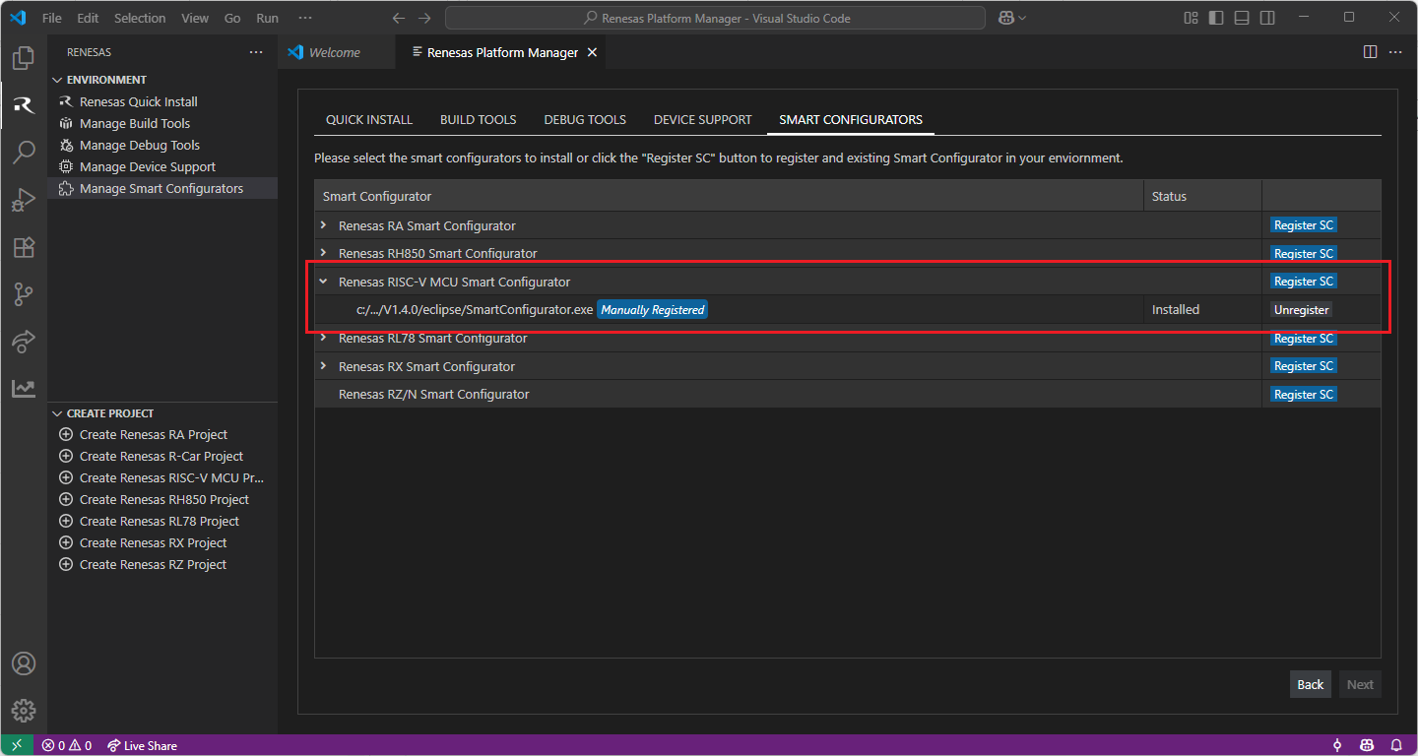Open the Accounts icon
1418x756 pixels.
(24, 663)
